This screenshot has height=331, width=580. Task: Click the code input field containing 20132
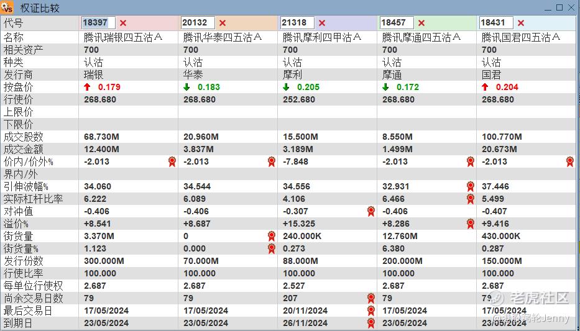pos(198,22)
